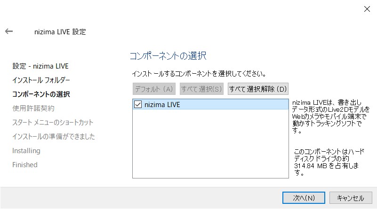Click the インストールの準備ができました step
377x209 pixels.
coord(54,137)
